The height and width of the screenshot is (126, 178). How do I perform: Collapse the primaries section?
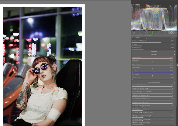[x=153, y=54]
